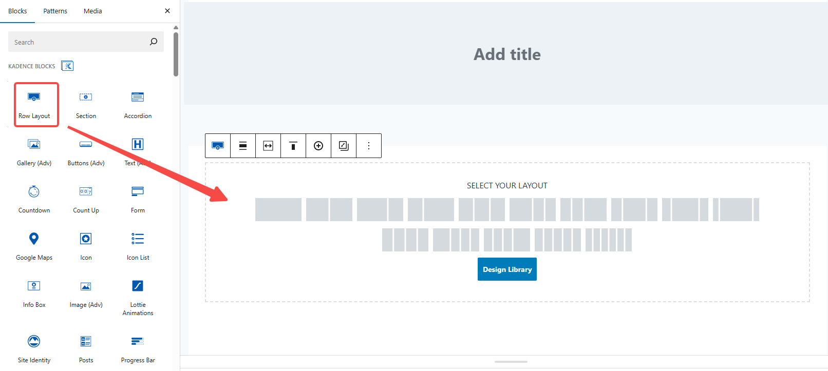The width and height of the screenshot is (828, 371).
Task: Select the Row Layout block in the sidebar
Action: click(x=34, y=104)
